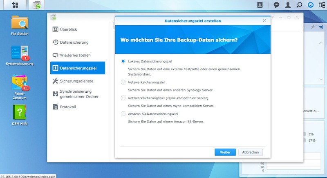The width and height of the screenshot is (327, 178).
Task: Open the search magnifier icon
Action: [299, 5]
